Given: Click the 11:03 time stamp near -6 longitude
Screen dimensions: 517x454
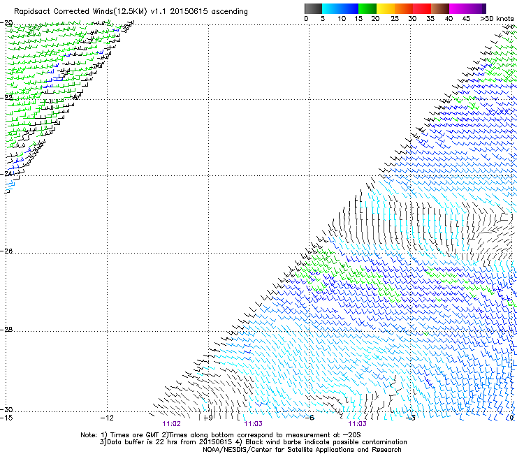Looking at the screenshot, I should click(x=358, y=424).
